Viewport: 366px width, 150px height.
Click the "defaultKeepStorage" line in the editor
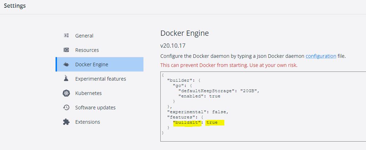[x=219, y=91]
